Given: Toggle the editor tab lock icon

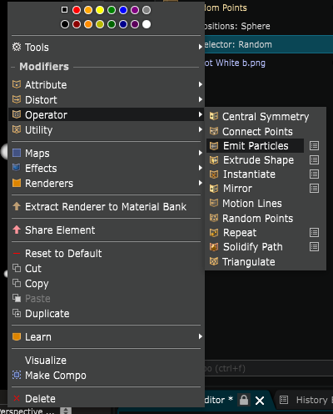Looking at the screenshot, I should [244, 400].
